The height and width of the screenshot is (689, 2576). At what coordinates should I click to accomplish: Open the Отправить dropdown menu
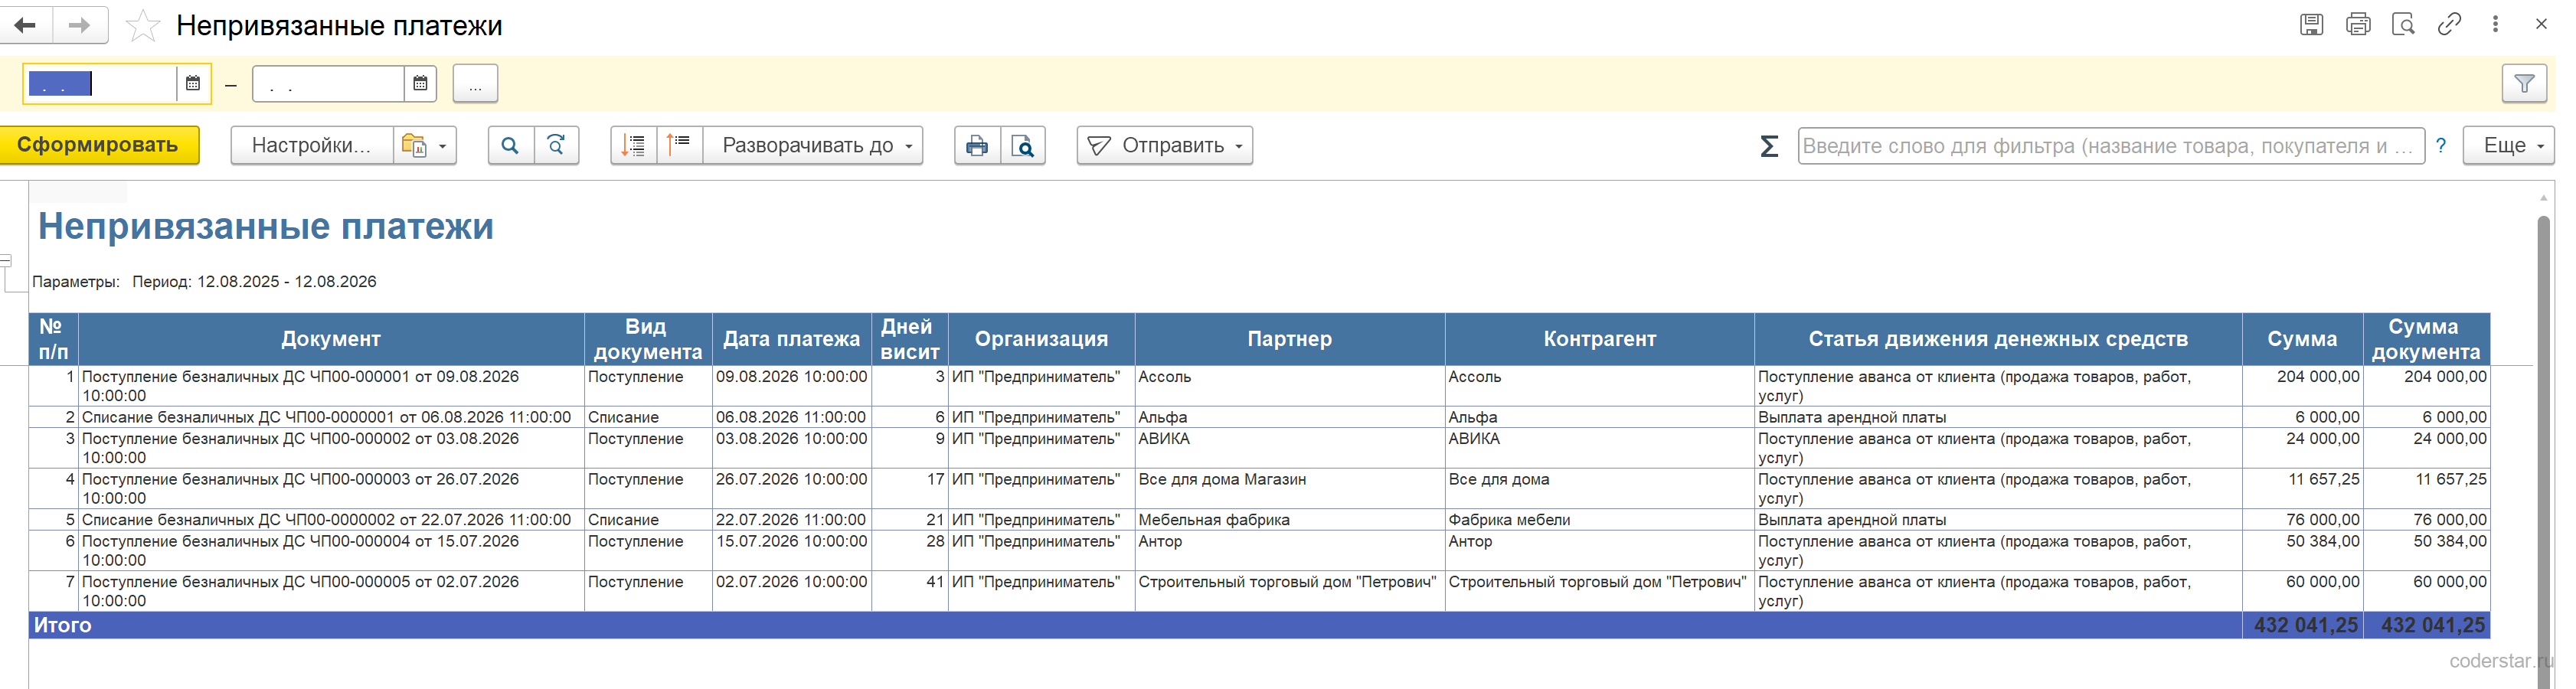[1165, 146]
